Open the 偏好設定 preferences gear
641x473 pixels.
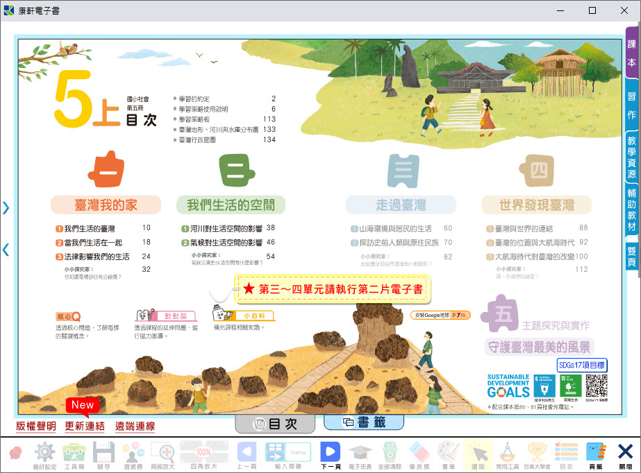point(44,454)
